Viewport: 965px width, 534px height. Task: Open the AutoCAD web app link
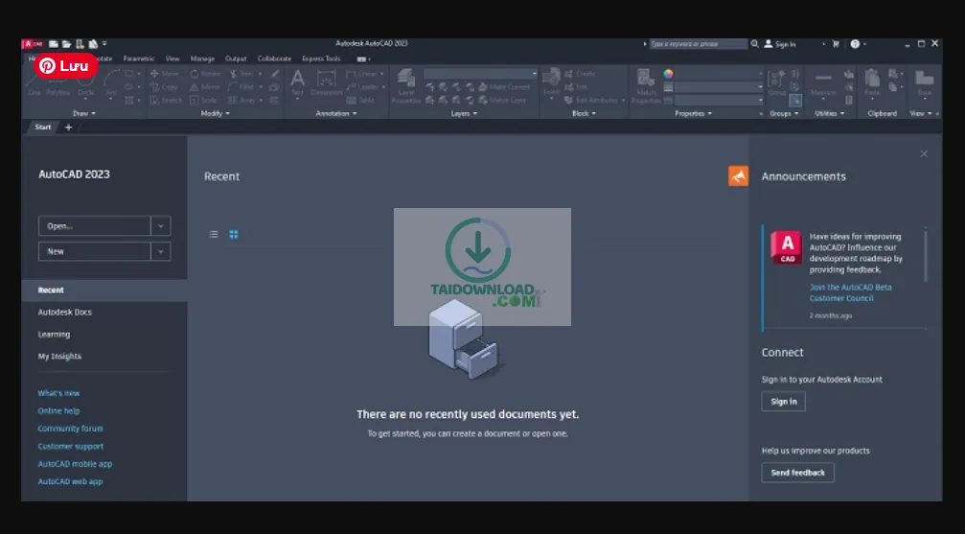pos(70,481)
